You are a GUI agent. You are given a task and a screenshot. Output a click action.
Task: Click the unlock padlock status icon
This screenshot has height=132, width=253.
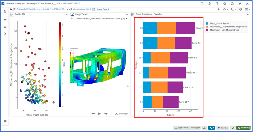click(x=233, y=128)
